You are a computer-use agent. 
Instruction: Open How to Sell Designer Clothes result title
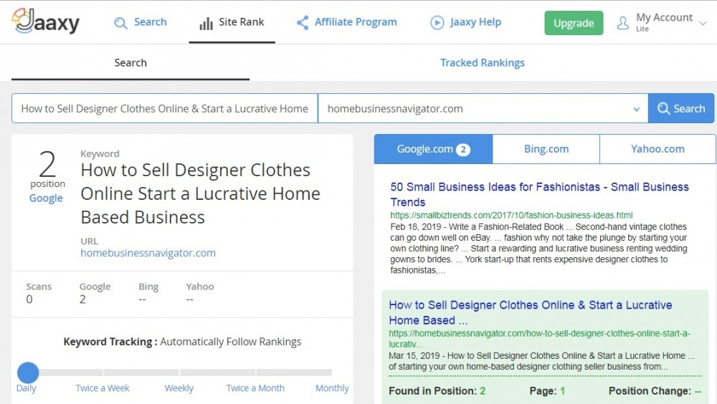tap(531, 312)
